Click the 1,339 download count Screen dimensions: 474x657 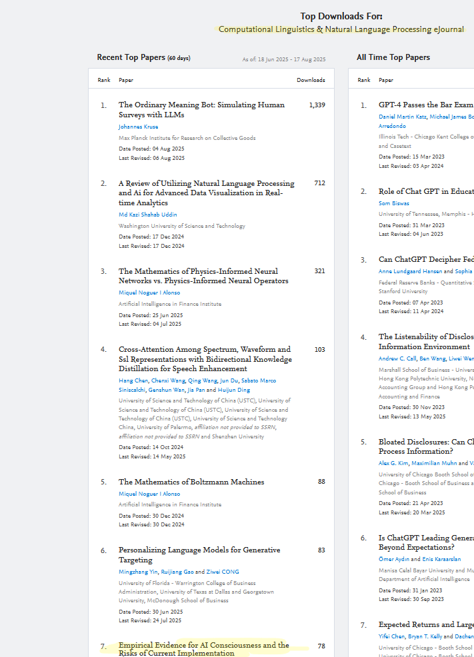[317, 105]
